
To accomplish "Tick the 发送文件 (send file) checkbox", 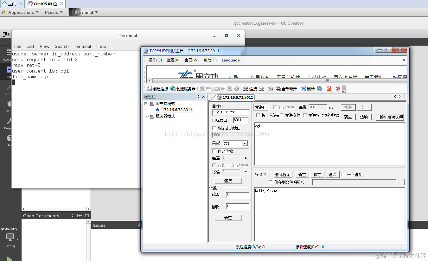I will pyautogui.click(x=282, y=115).
